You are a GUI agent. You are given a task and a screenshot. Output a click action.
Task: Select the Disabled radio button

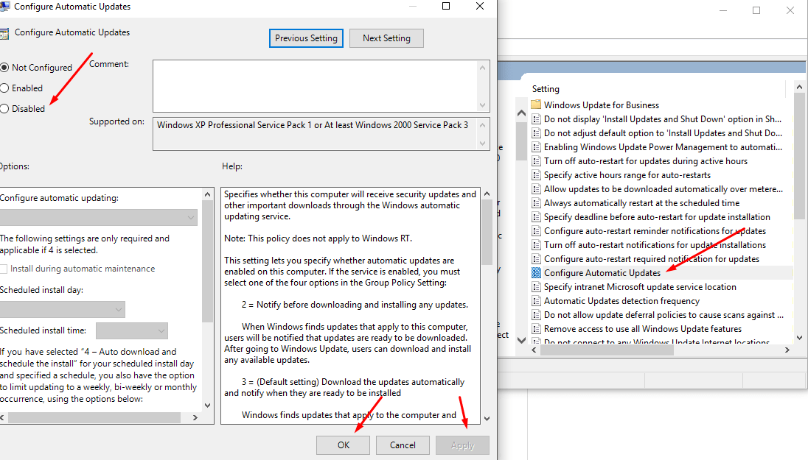click(x=5, y=109)
